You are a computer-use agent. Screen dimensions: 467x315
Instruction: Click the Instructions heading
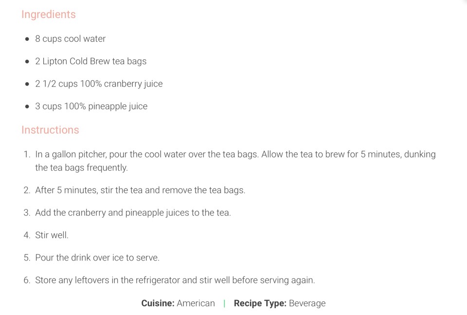pyautogui.click(x=50, y=130)
